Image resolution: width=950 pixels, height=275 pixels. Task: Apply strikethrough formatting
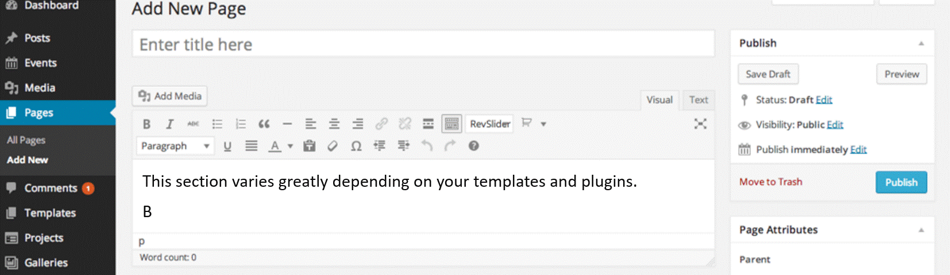193,124
